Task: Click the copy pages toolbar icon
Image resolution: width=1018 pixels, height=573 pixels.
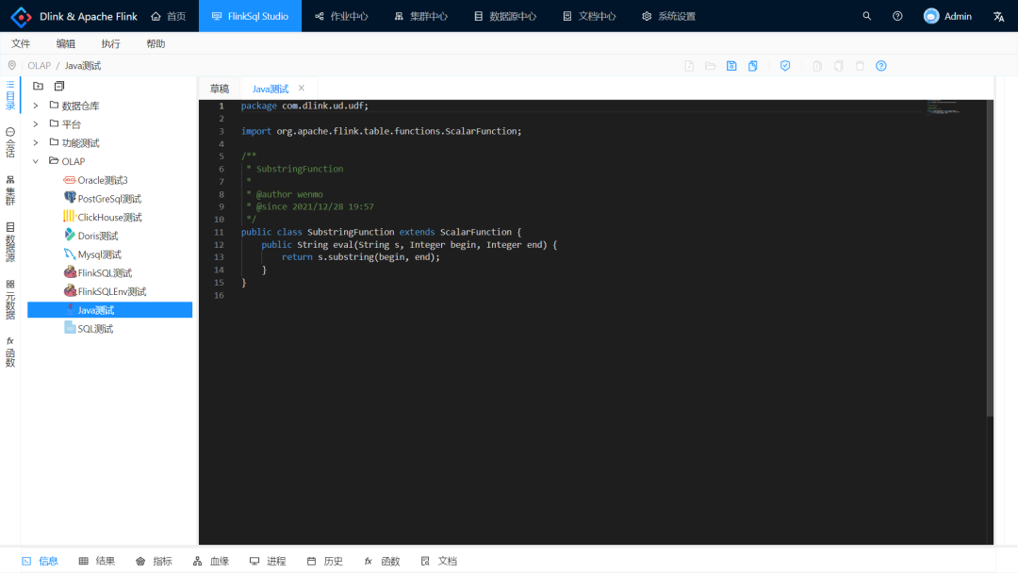Action: 838,66
